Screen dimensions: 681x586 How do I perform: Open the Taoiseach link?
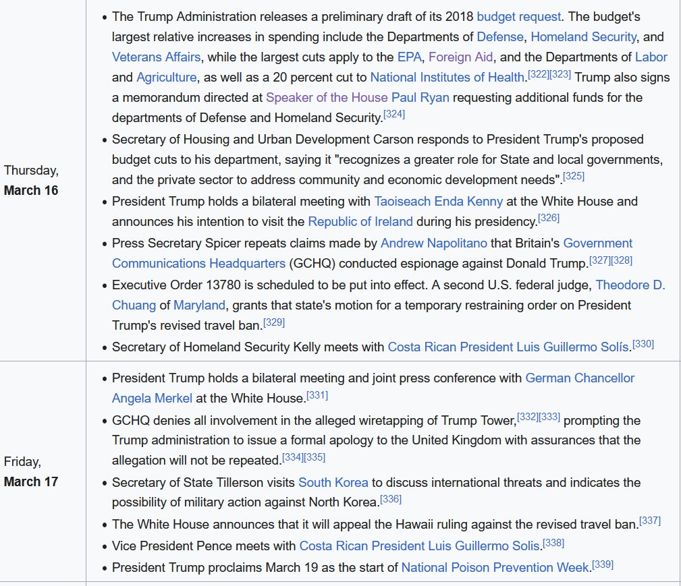(x=402, y=202)
